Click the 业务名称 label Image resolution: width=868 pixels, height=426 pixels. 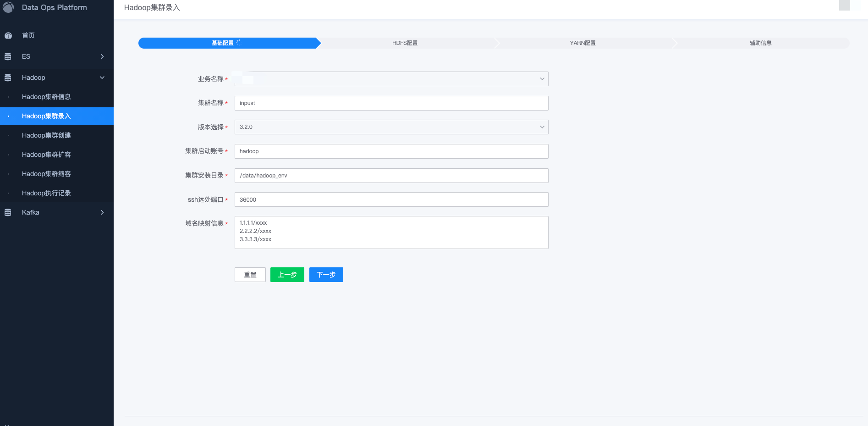(x=211, y=79)
